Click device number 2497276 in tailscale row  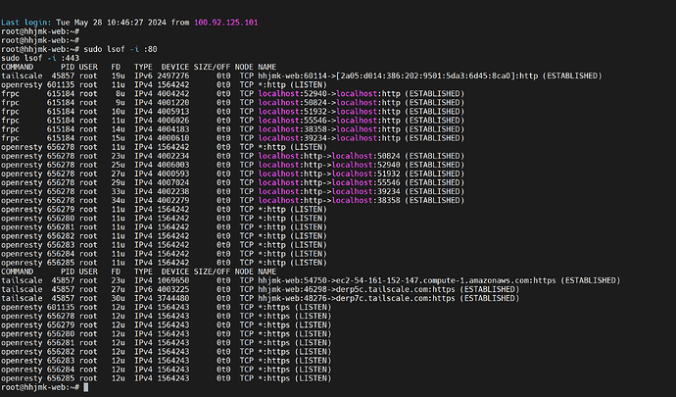tap(172, 75)
